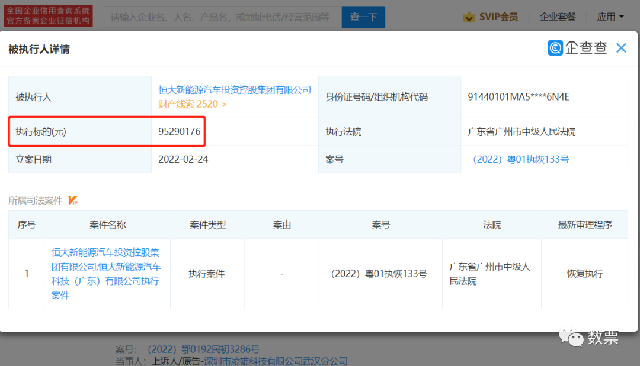Select the filing date 2022-02-24

pyautogui.click(x=183, y=159)
